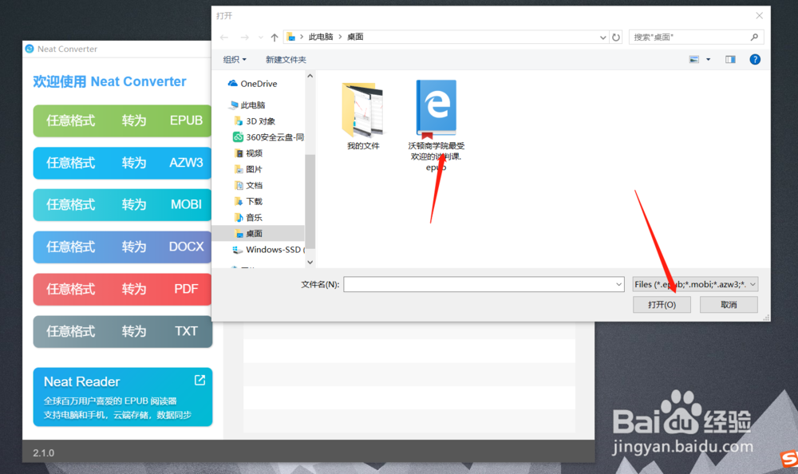Screen dimensions: 798x474
Task: Click 此电脑 in the address breadcrumb
Action: click(321, 37)
